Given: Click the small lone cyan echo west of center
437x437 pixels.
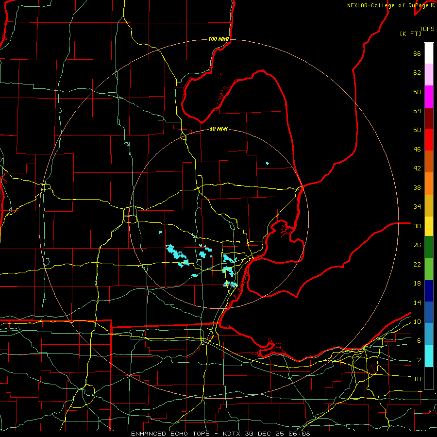Looking at the screenshot, I should [161, 232].
